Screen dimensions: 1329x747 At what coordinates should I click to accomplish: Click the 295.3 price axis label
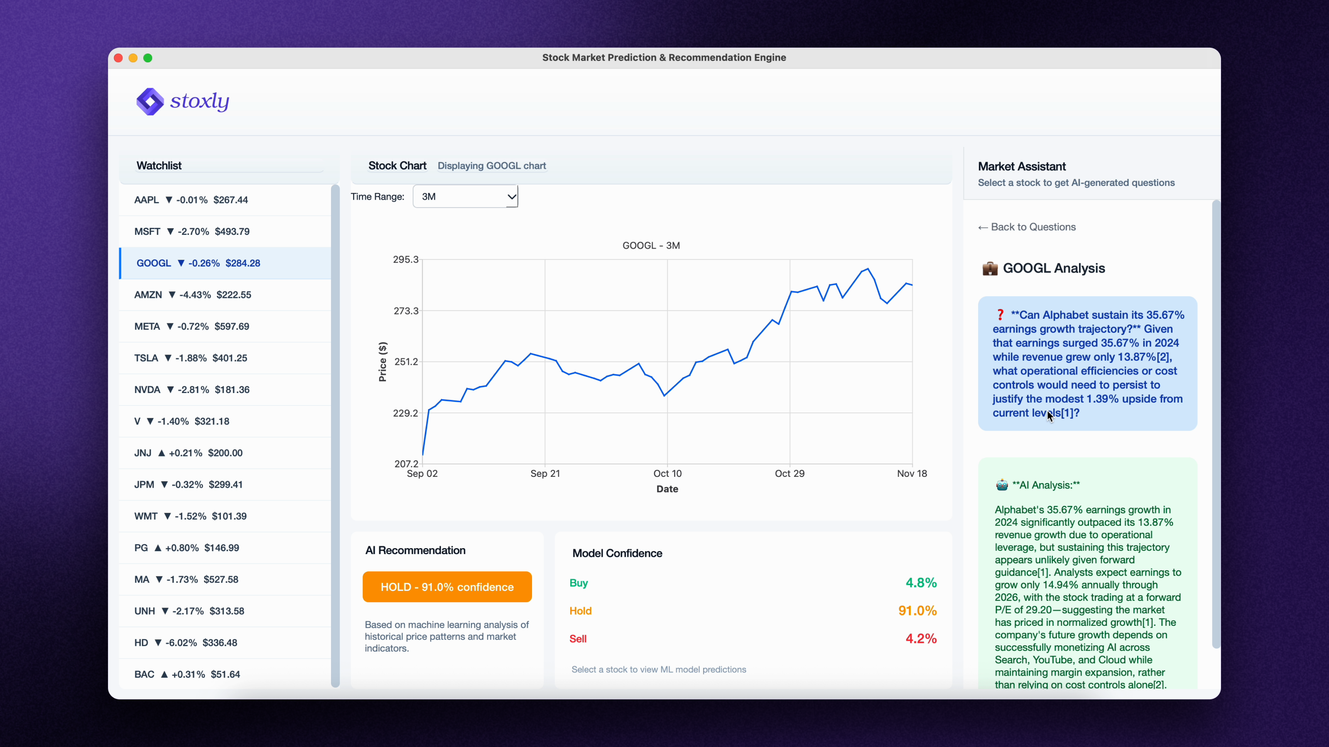point(406,259)
